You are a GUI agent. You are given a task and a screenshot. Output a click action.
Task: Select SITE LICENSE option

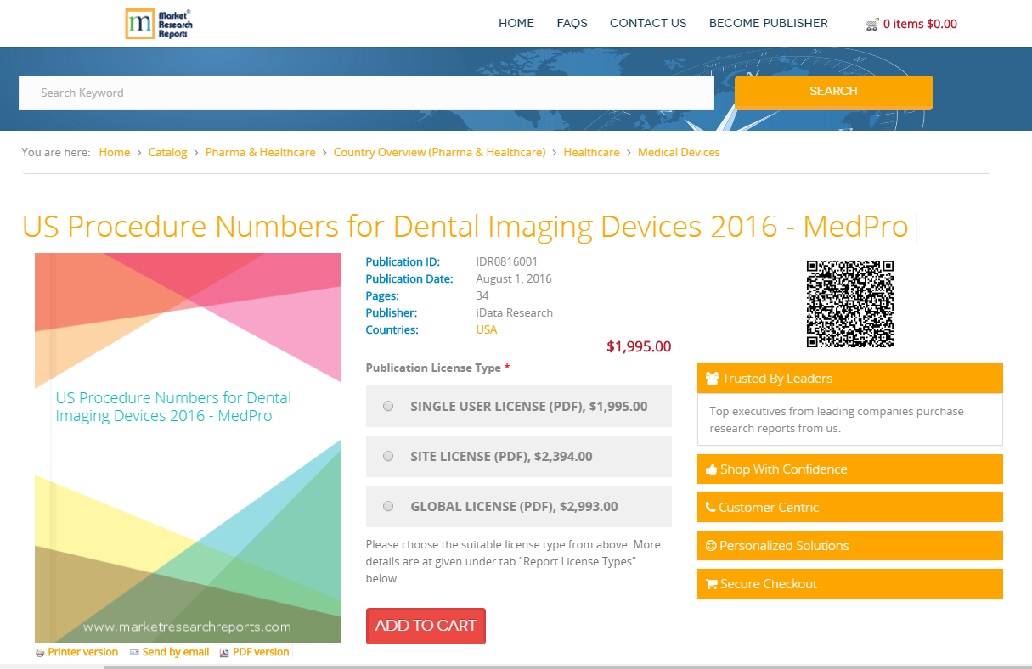388,456
